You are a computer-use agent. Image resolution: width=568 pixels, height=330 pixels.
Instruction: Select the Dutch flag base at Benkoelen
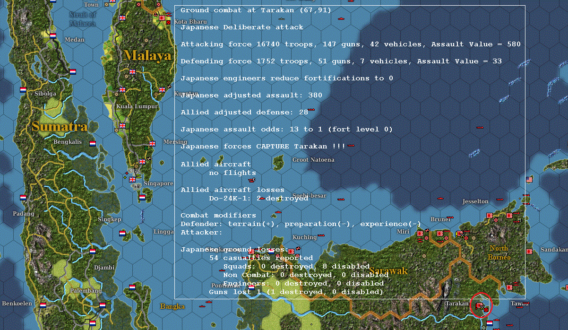43,305
